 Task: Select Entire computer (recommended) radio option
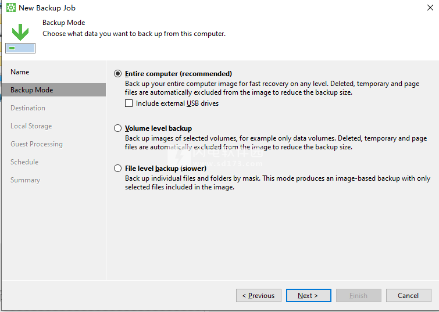pyautogui.click(x=118, y=74)
